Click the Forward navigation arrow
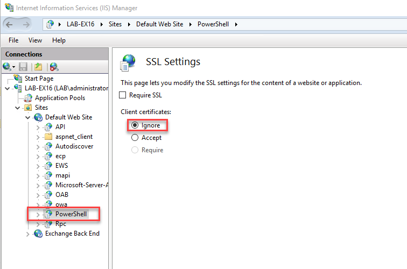This screenshot has width=407, height=269. (x=26, y=25)
